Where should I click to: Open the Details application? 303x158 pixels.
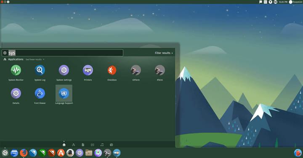[x=16, y=93]
